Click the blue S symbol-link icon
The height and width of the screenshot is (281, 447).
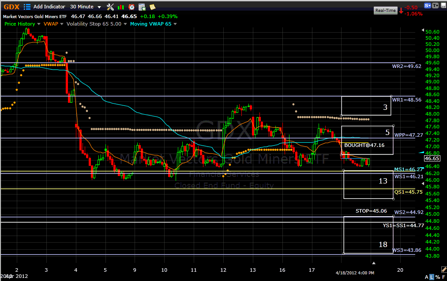[x=427, y=6]
